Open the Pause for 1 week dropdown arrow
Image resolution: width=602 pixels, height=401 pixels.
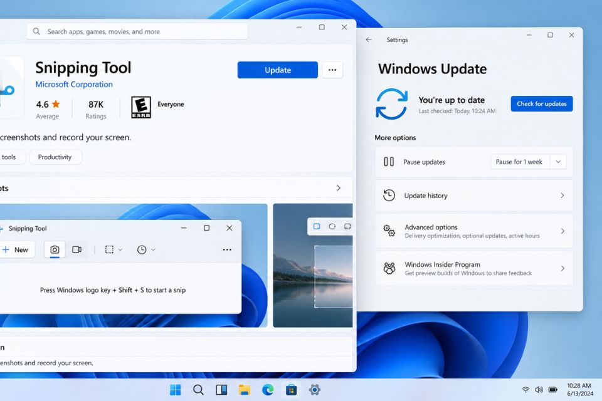coord(558,162)
